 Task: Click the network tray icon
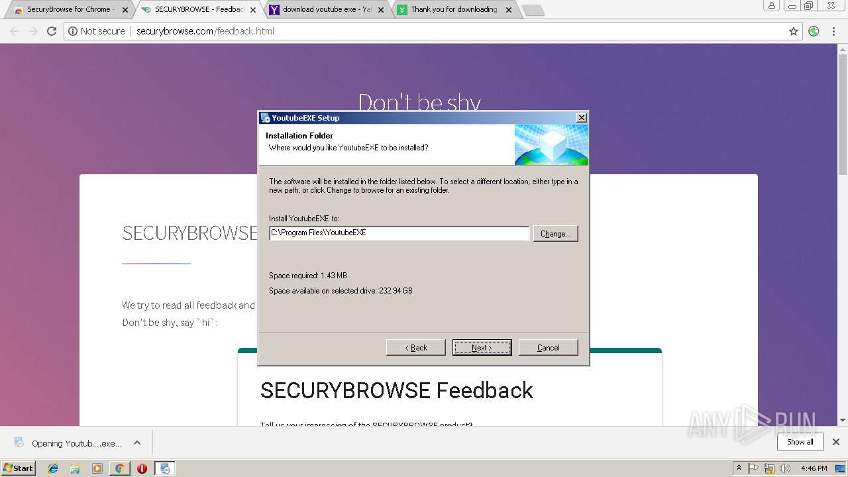(769, 468)
